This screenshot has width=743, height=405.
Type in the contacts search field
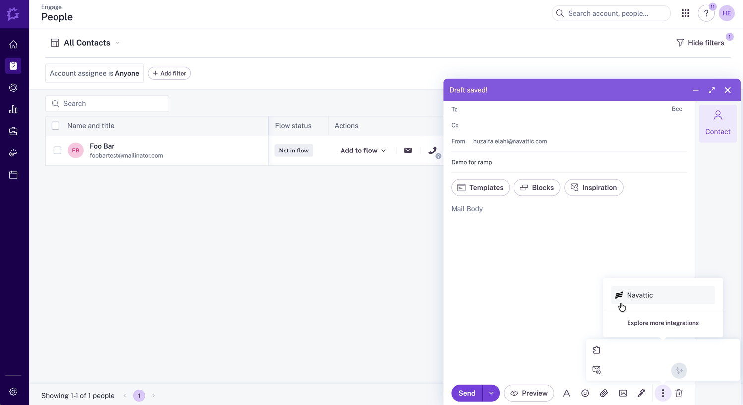107,103
